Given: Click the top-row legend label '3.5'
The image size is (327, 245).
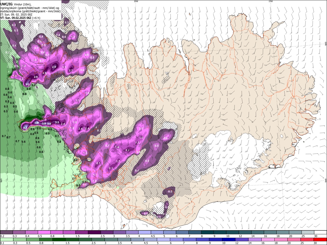Looking at the screenshot, I should point(128,236).
